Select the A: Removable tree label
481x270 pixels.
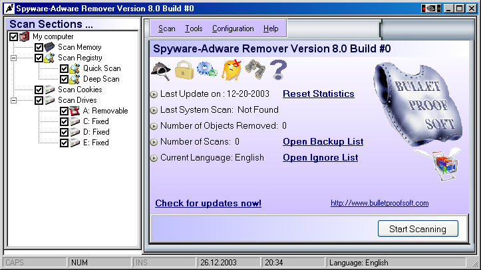click(105, 111)
